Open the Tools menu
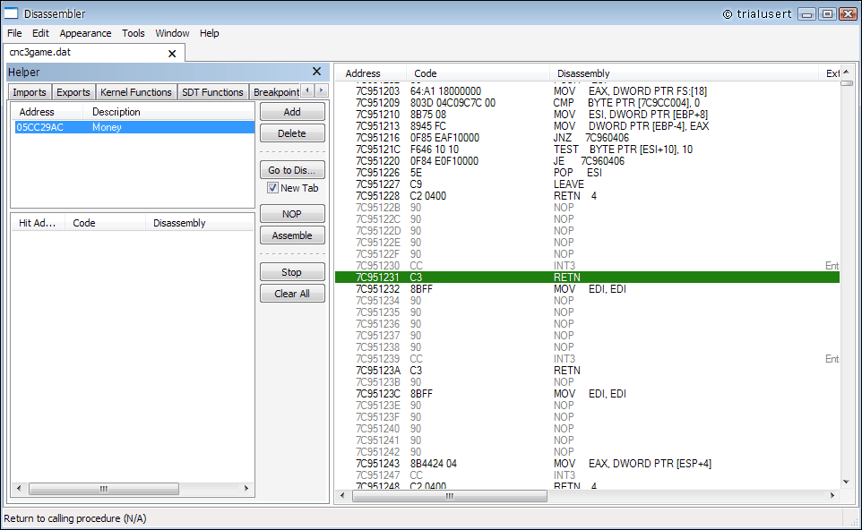 (x=133, y=33)
